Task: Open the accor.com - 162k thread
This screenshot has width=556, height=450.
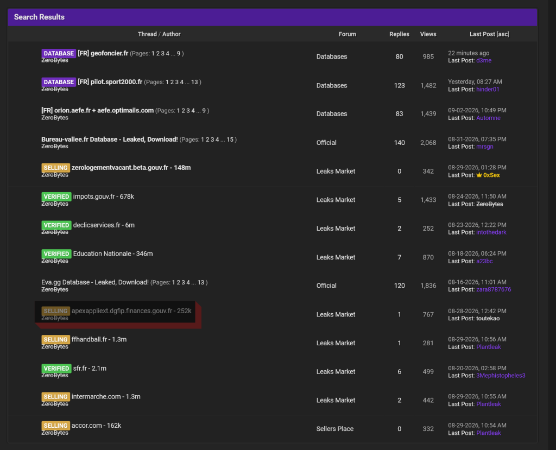Action: 97,426
